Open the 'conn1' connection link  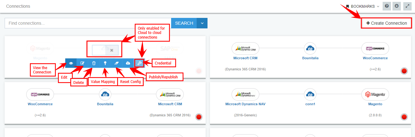pos(310,104)
